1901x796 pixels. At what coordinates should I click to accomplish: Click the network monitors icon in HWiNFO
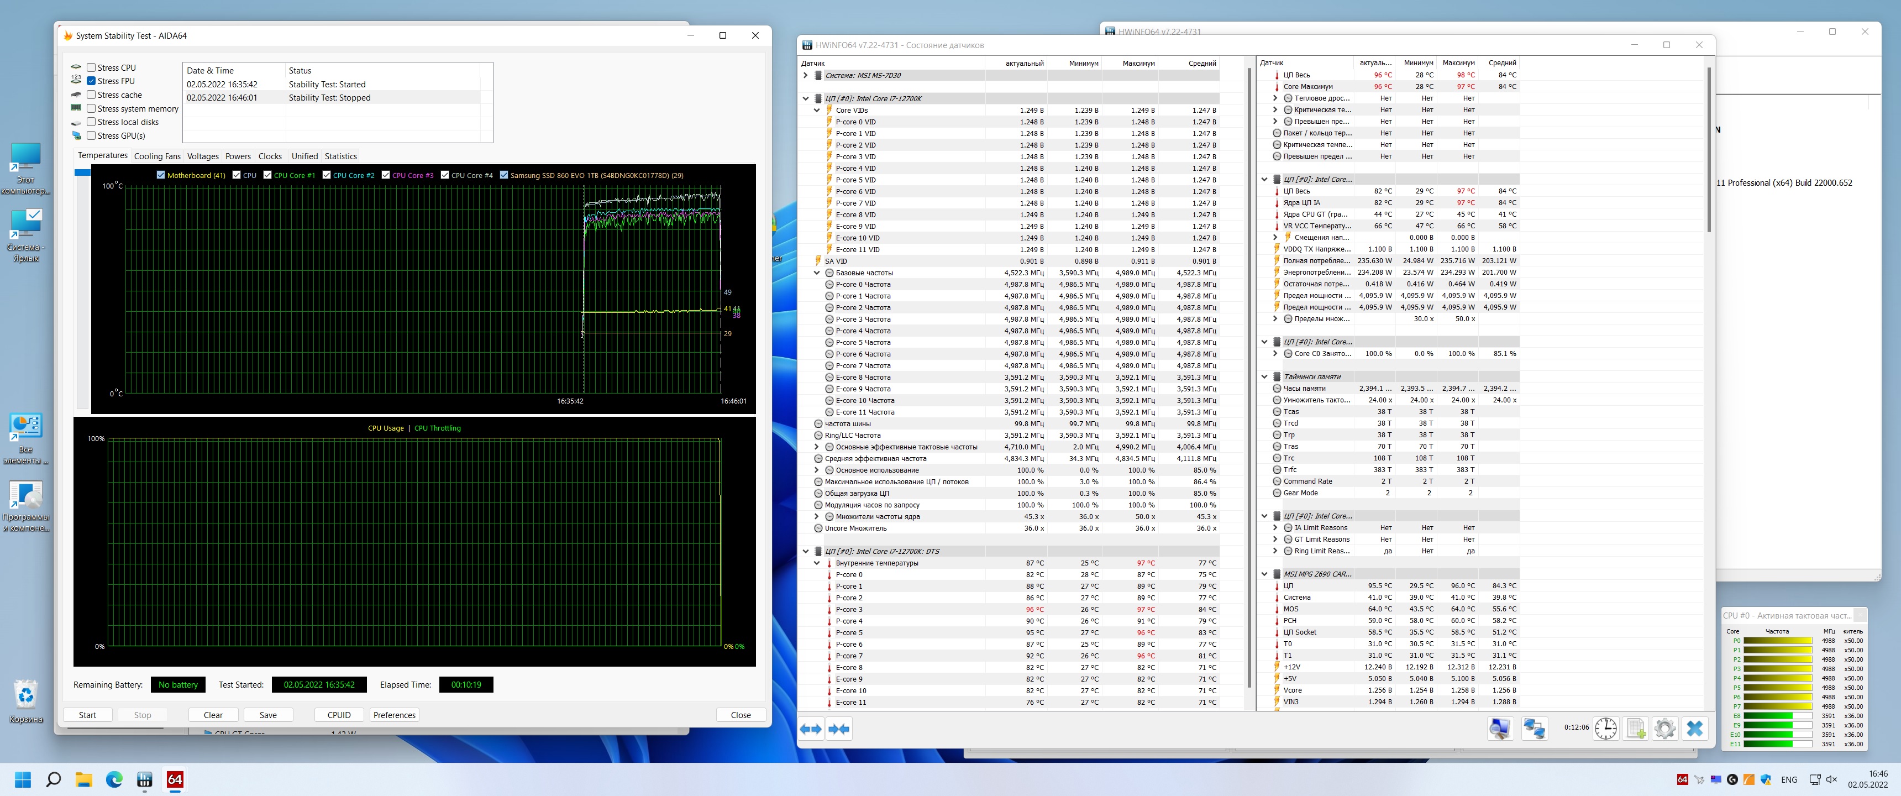click(1534, 729)
